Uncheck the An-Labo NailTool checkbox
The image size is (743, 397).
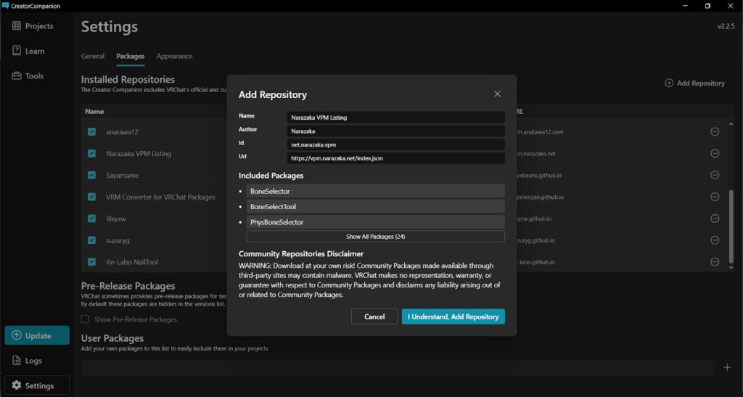pyautogui.click(x=92, y=262)
